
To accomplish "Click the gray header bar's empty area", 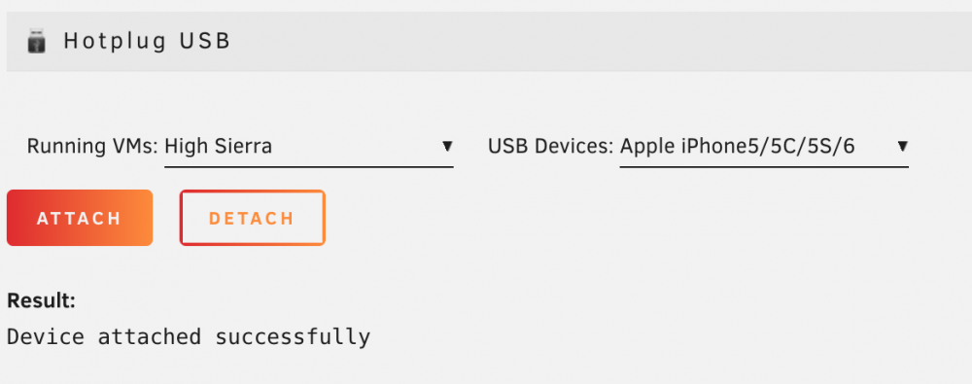I will coord(595,42).
